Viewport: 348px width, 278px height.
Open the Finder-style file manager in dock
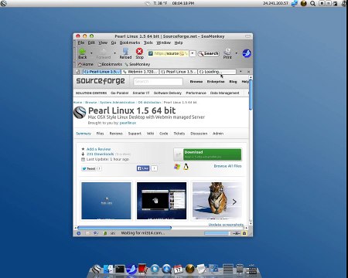tap(108, 270)
